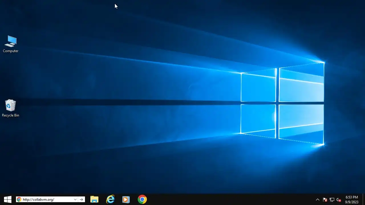Open the Action Center flag icon
This screenshot has width=365, height=205.
coord(325,200)
